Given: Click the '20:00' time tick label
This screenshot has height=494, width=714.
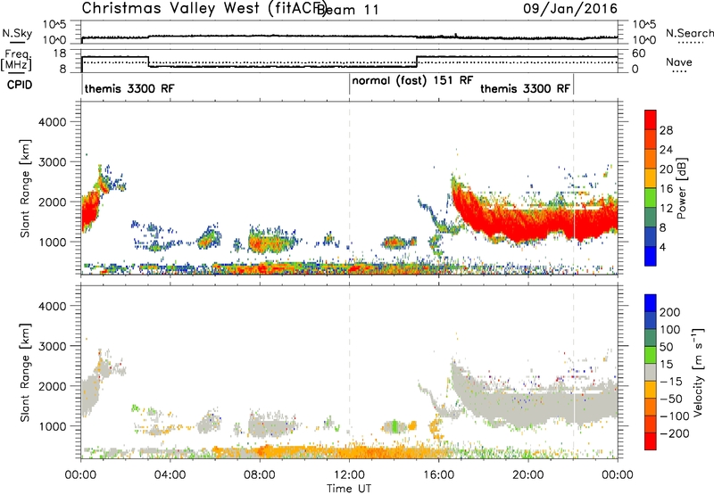Looking at the screenshot, I should (527, 475).
